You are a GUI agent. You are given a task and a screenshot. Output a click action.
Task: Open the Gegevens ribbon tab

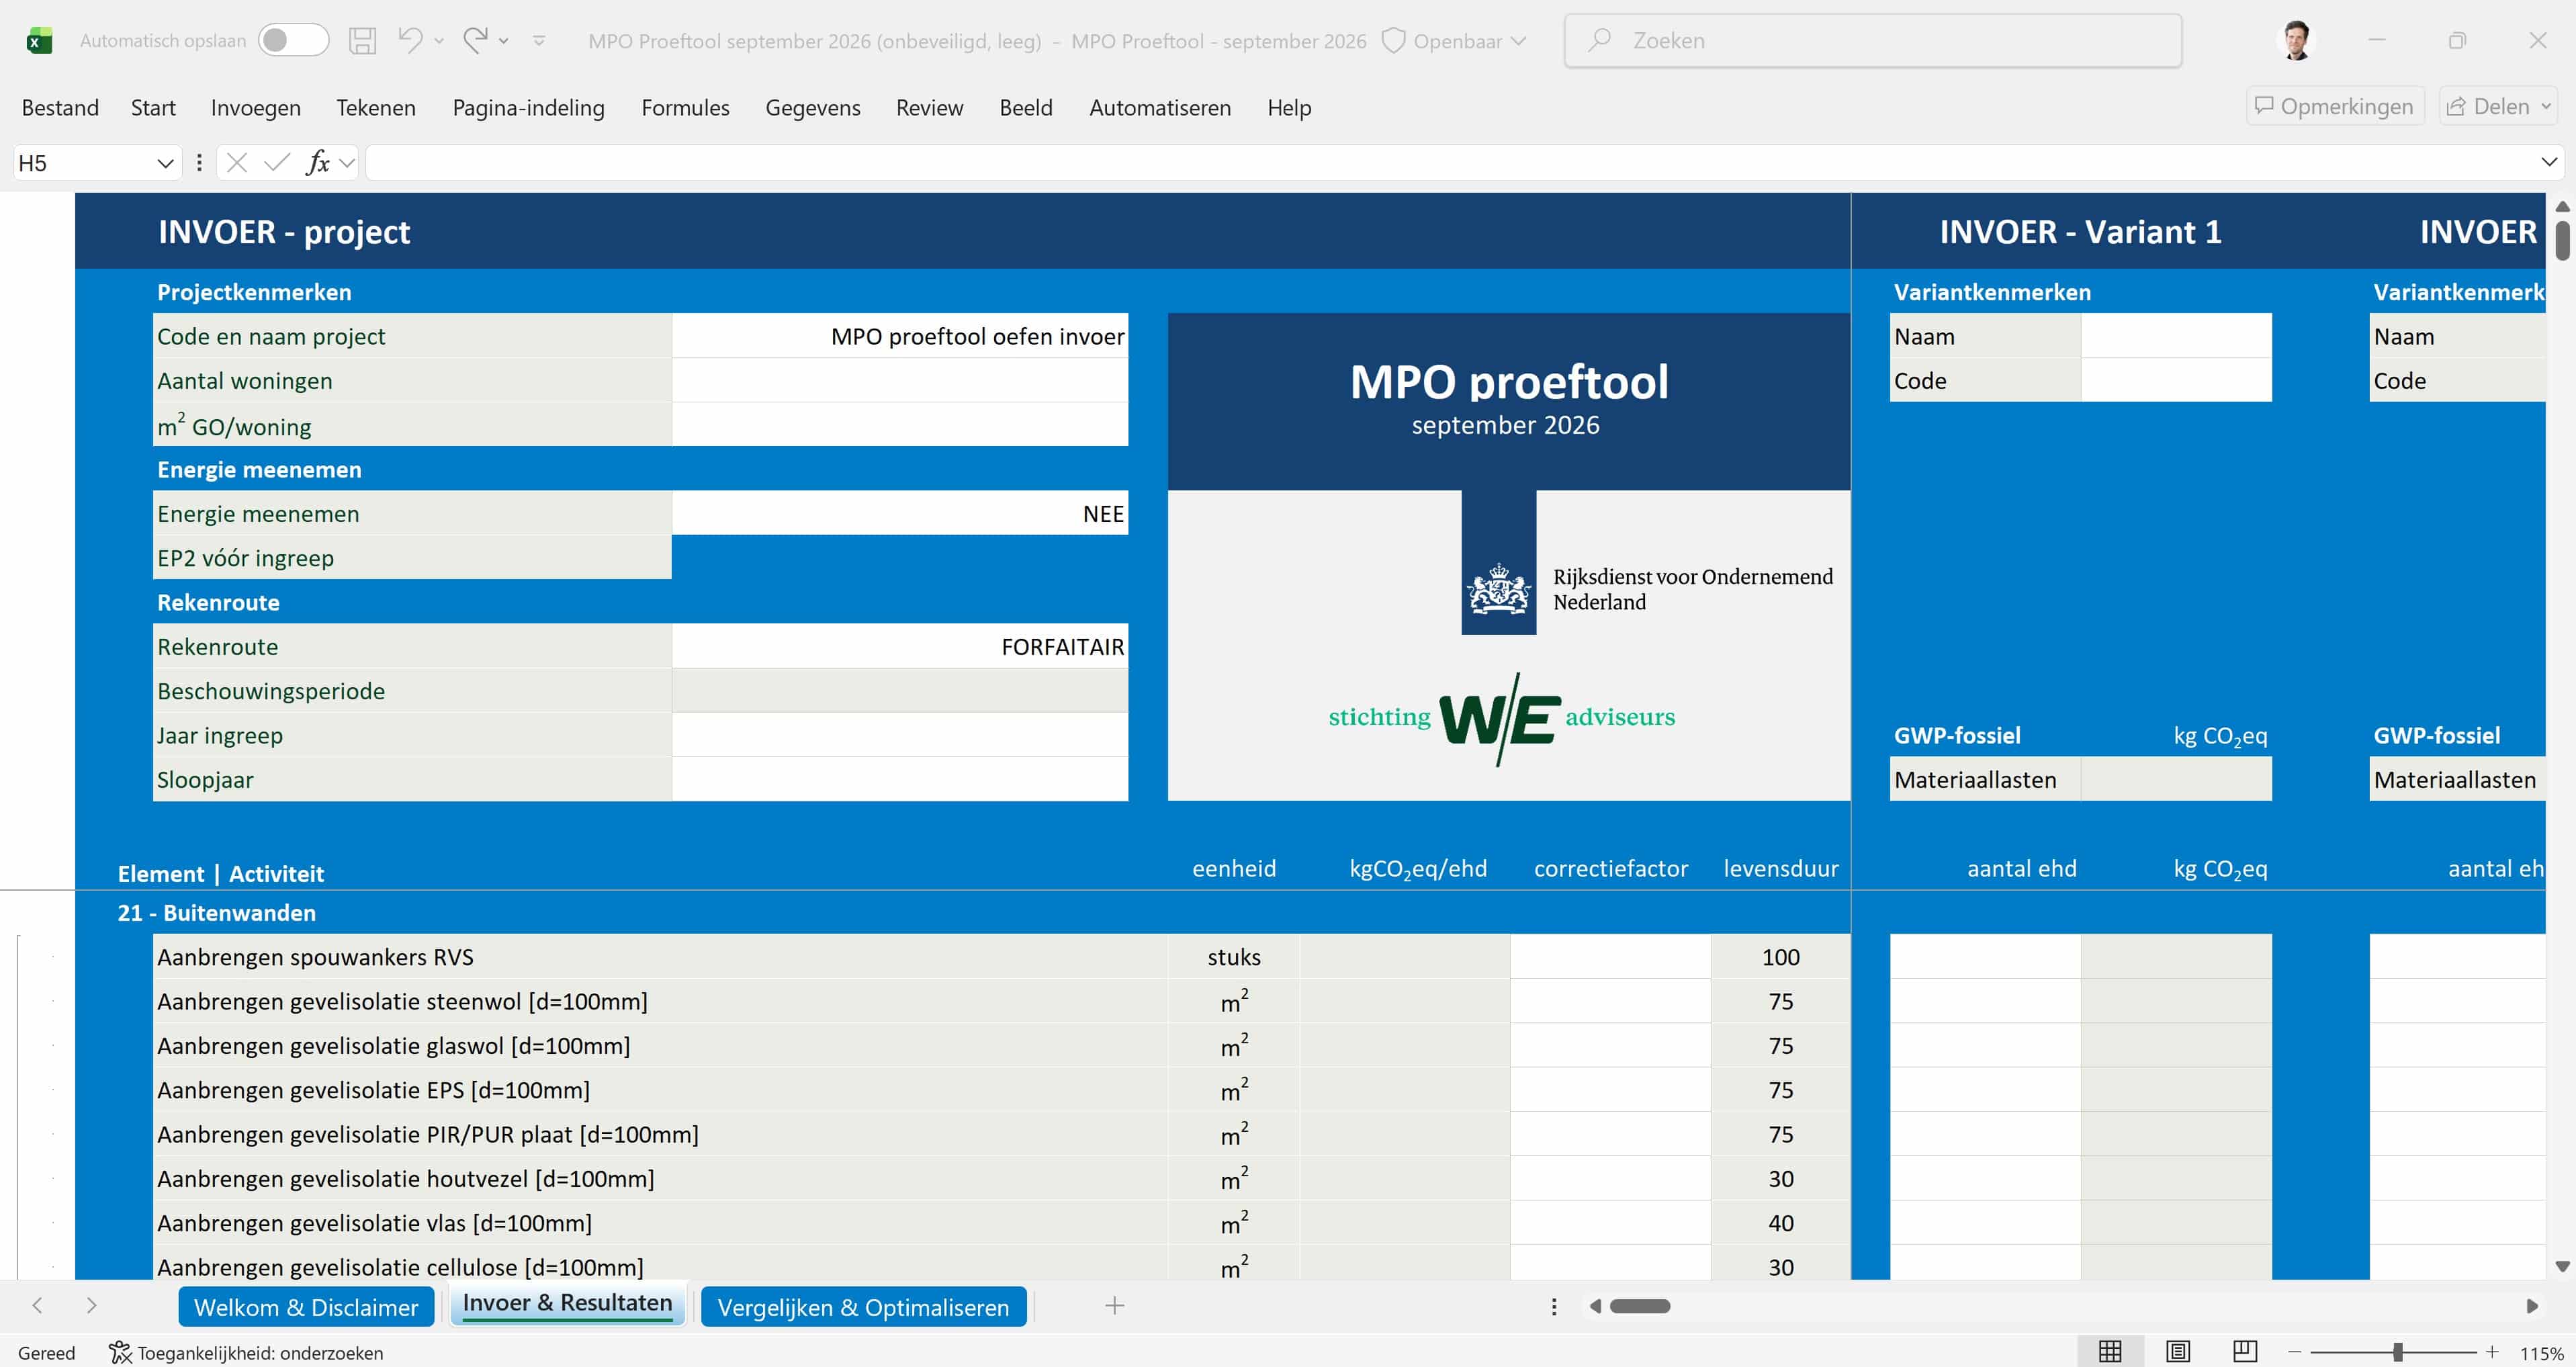coord(812,107)
